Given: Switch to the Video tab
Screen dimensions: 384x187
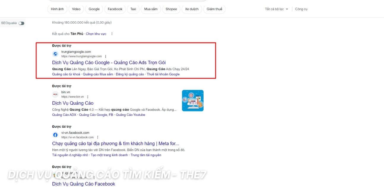Looking at the screenshot, I should click(x=76, y=9).
